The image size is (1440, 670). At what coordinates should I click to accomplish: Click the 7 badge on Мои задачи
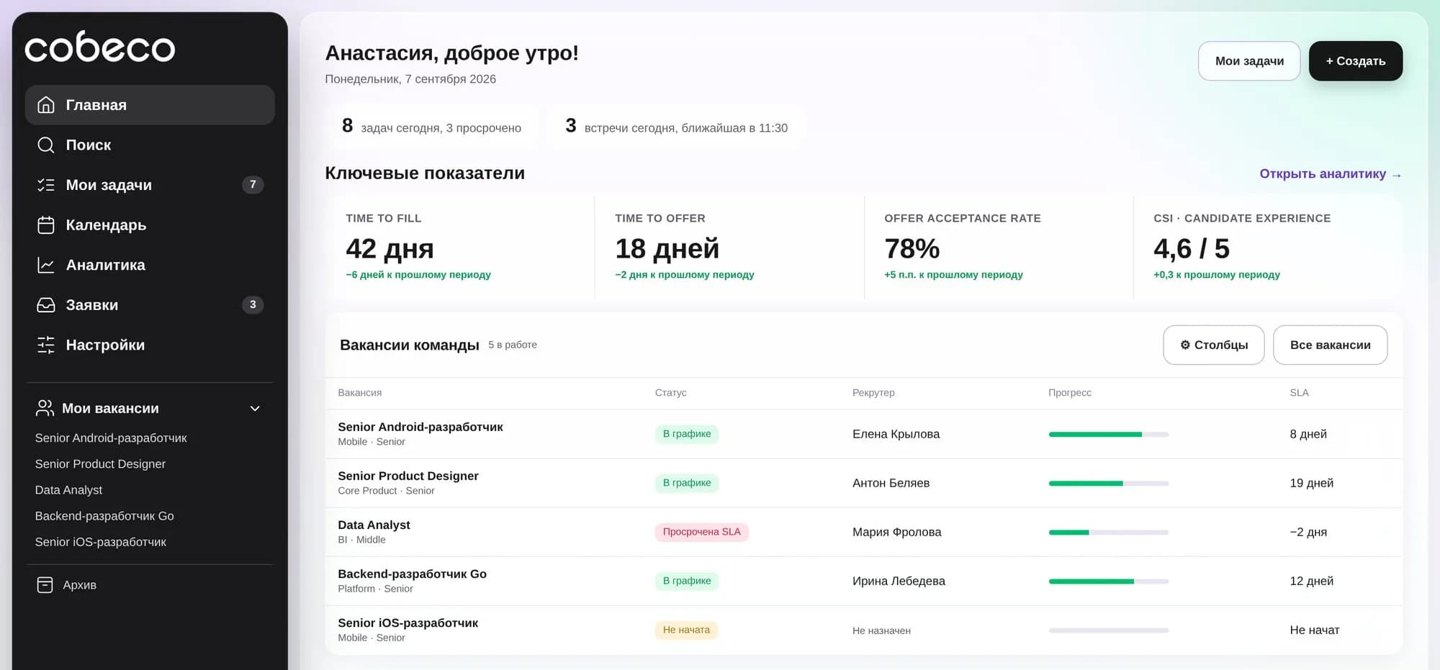(x=253, y=185)
